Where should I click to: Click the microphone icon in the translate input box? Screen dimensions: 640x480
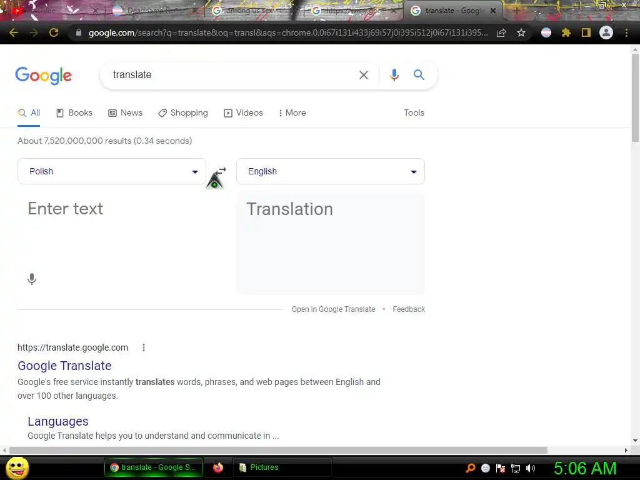pyautogui.click(x=32, y=279)
